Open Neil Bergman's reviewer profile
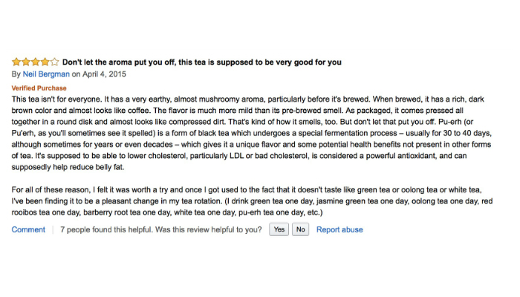 coord(45,74)
